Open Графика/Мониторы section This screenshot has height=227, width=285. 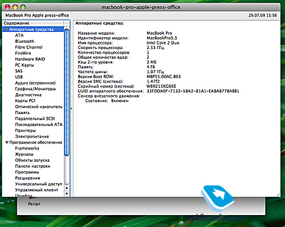(x=35, y=89)
